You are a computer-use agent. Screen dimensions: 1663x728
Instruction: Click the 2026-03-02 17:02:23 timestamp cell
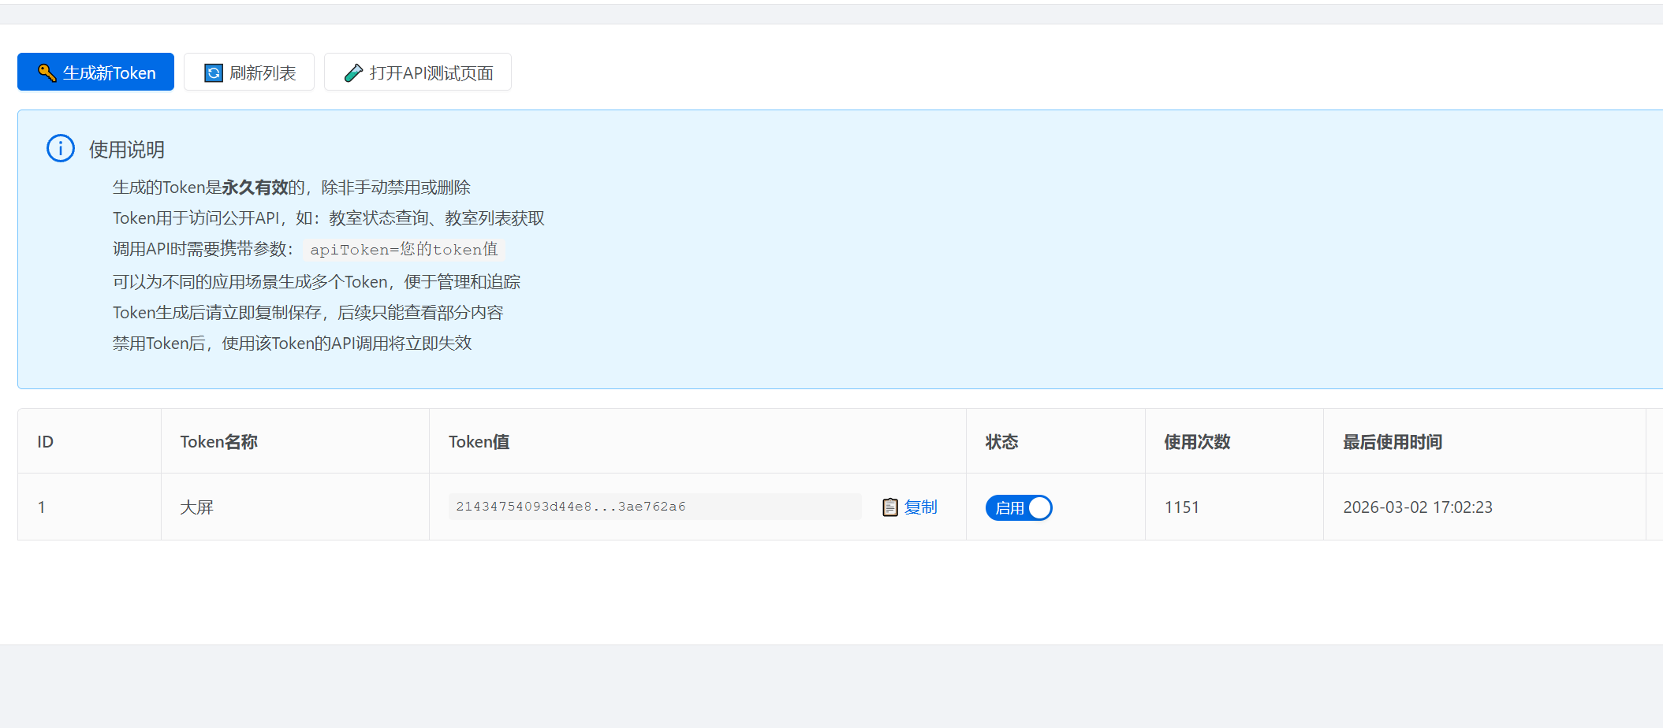[1418, 507]
